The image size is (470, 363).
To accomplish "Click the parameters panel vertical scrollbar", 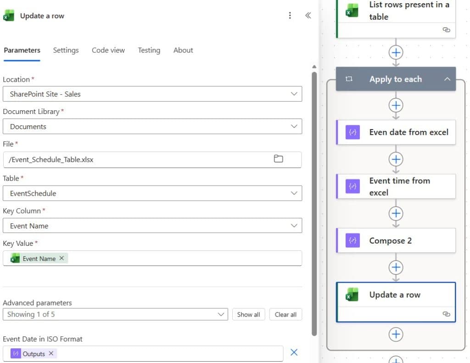I will [x=314, y=204].
